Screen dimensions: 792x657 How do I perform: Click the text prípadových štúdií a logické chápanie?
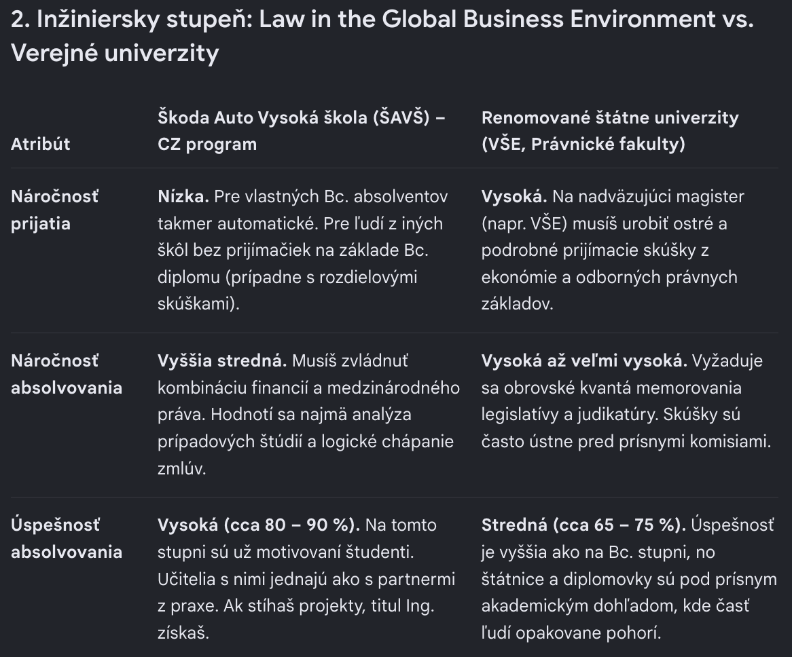306,442
